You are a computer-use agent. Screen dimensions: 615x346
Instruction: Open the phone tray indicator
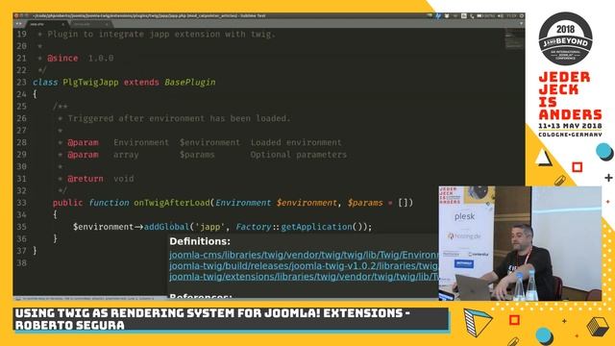pos(472,16)
